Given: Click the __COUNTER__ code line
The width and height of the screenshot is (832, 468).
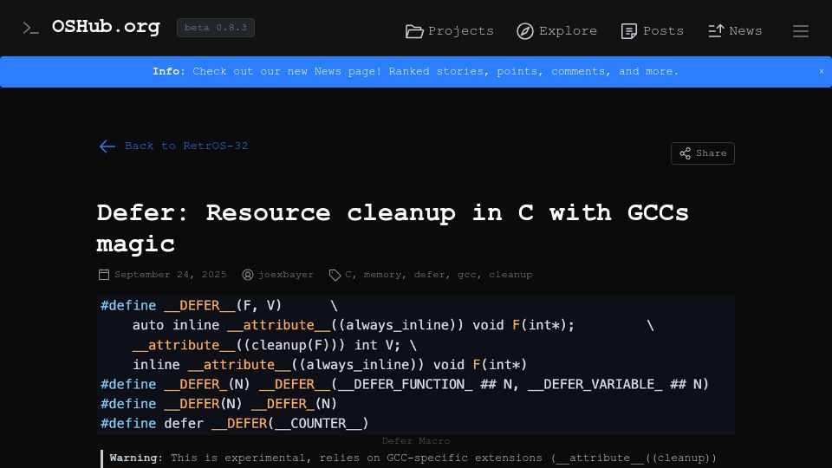Looking at the screenshot, I should click(x=235, y=424).
